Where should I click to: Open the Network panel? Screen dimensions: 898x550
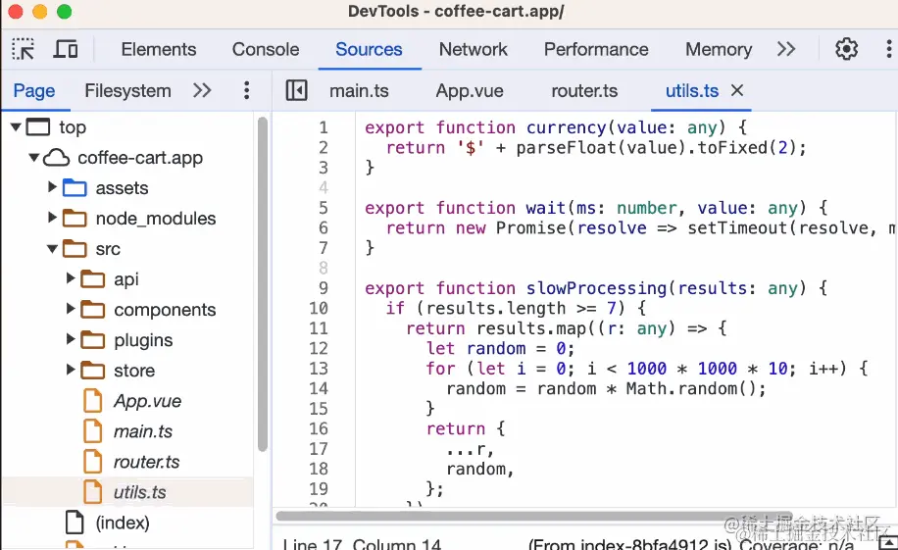(x=474, y=49)
